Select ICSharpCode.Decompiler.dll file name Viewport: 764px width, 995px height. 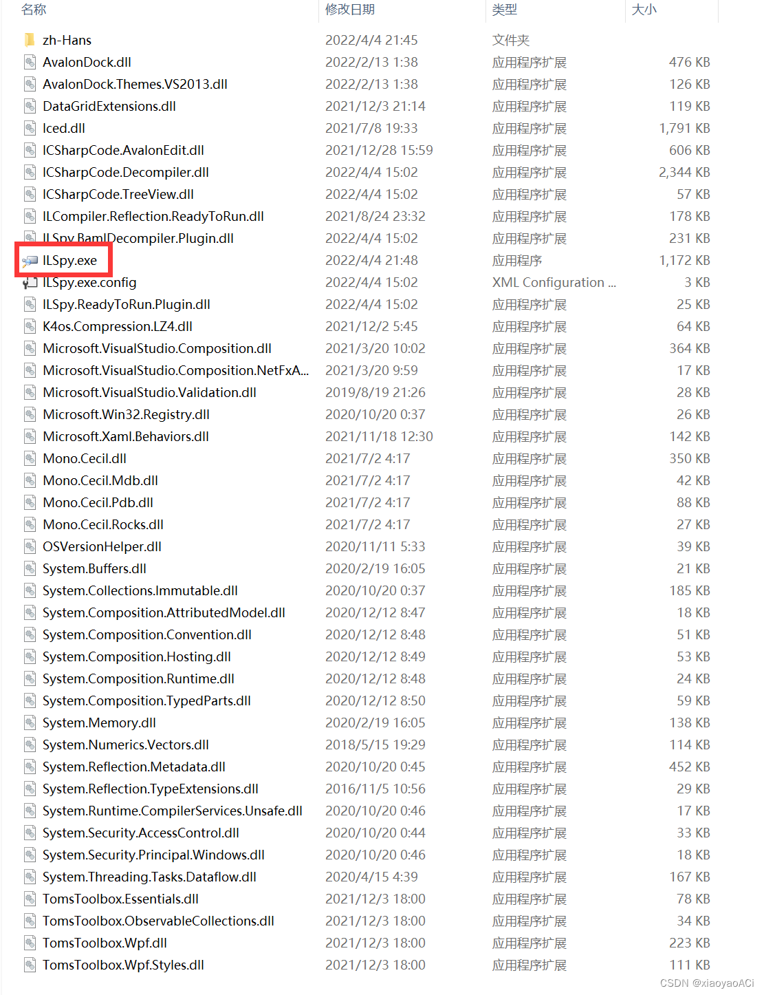pyautogui.click(x=126, y=172)
